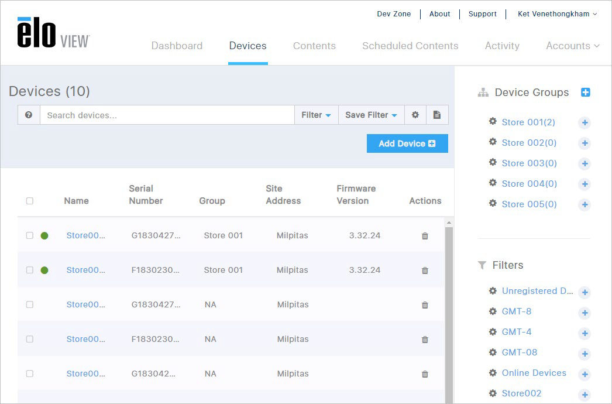This screenshot has height=404, width=612.
Task: Check NA-group device G1830427 row
Action: [x=30, y=304]
